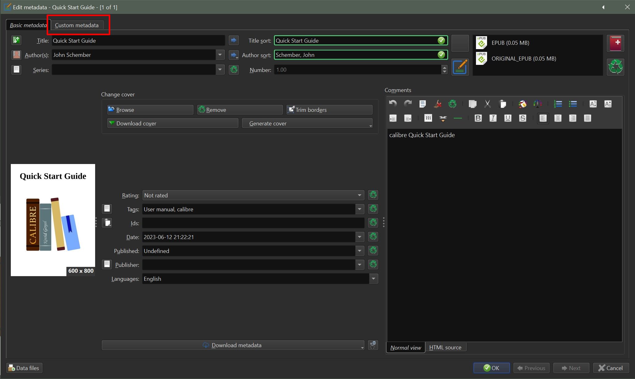Viewport: 635px width, 379px height.
Task: Open the background color paint bucket
Action: (x=523, y=104)
